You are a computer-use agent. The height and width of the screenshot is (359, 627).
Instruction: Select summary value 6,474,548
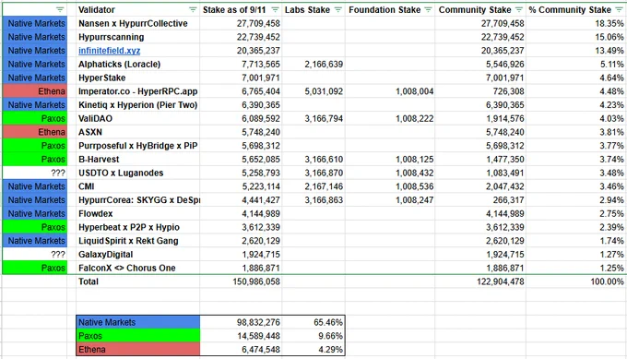click(x=242, y=350)
